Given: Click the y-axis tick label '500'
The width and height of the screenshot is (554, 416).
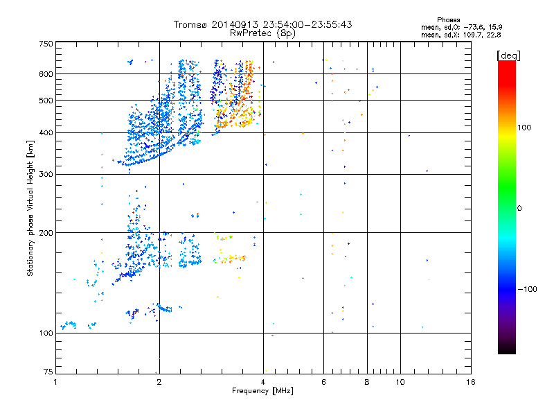Looking at the screenshot, I should pyautogui.click(x=46, y=101).
